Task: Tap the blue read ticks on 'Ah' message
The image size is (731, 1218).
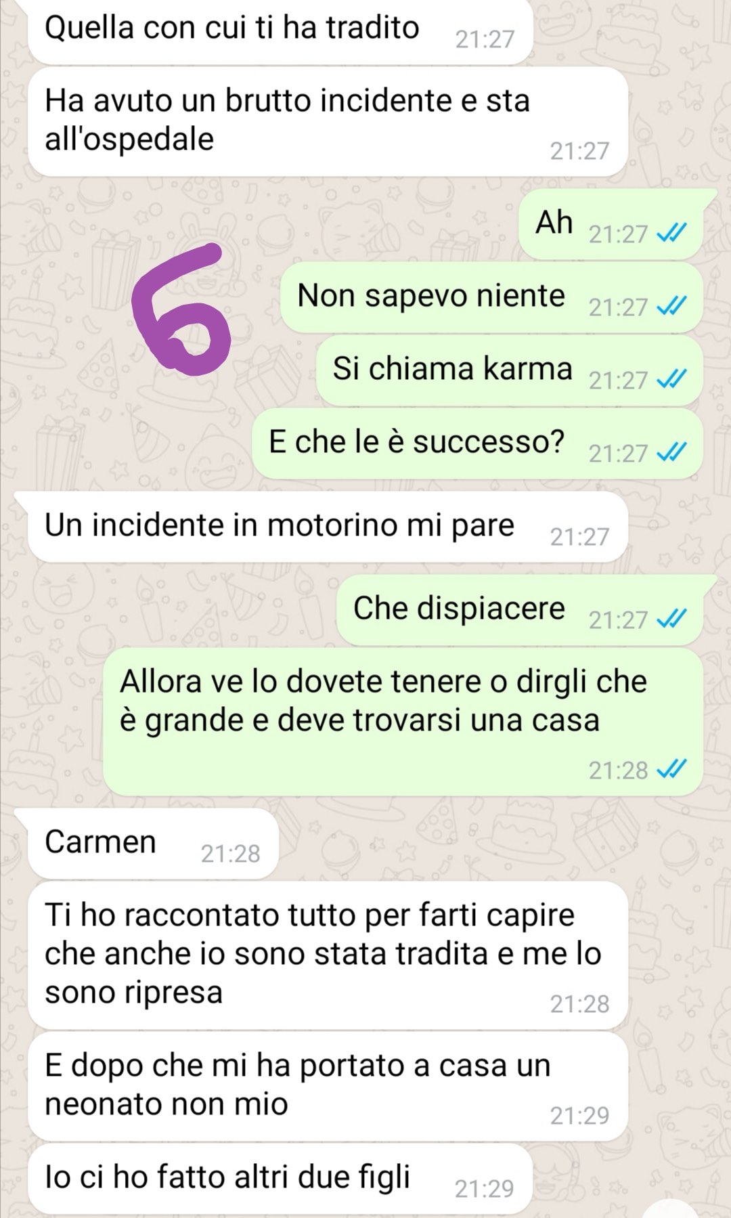Action: pyautogui.click(x=672, y=234)
